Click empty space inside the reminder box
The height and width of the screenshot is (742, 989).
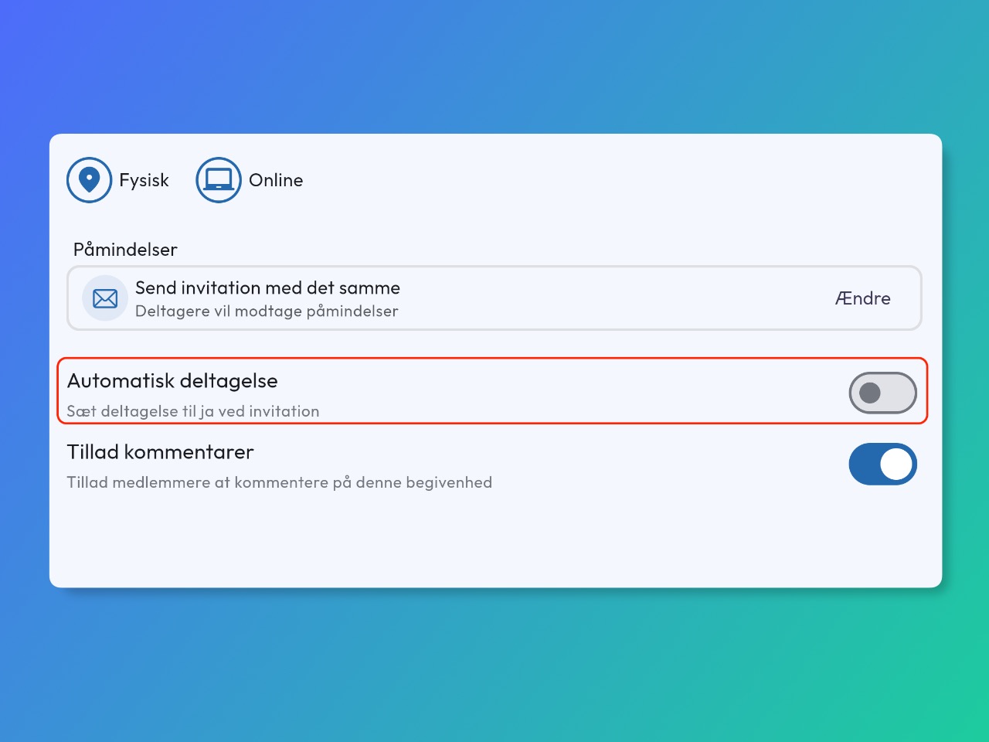coord(618,298)
